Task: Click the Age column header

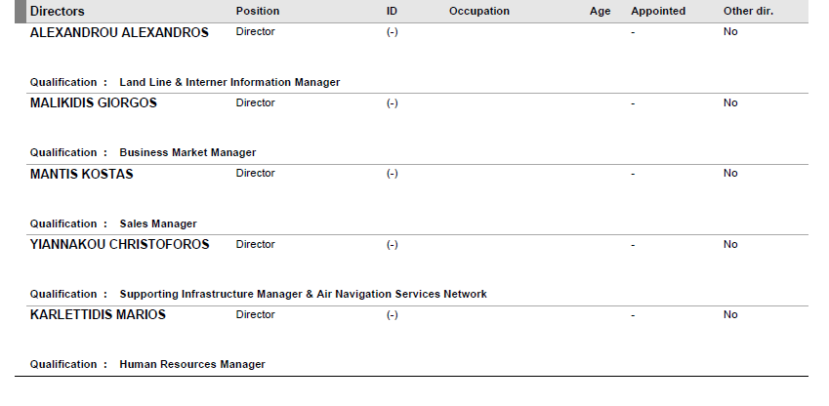Action: [601, 11]
